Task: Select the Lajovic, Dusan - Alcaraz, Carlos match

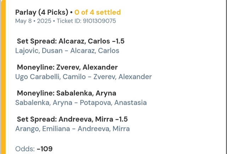Action: (x=67, y=51)
